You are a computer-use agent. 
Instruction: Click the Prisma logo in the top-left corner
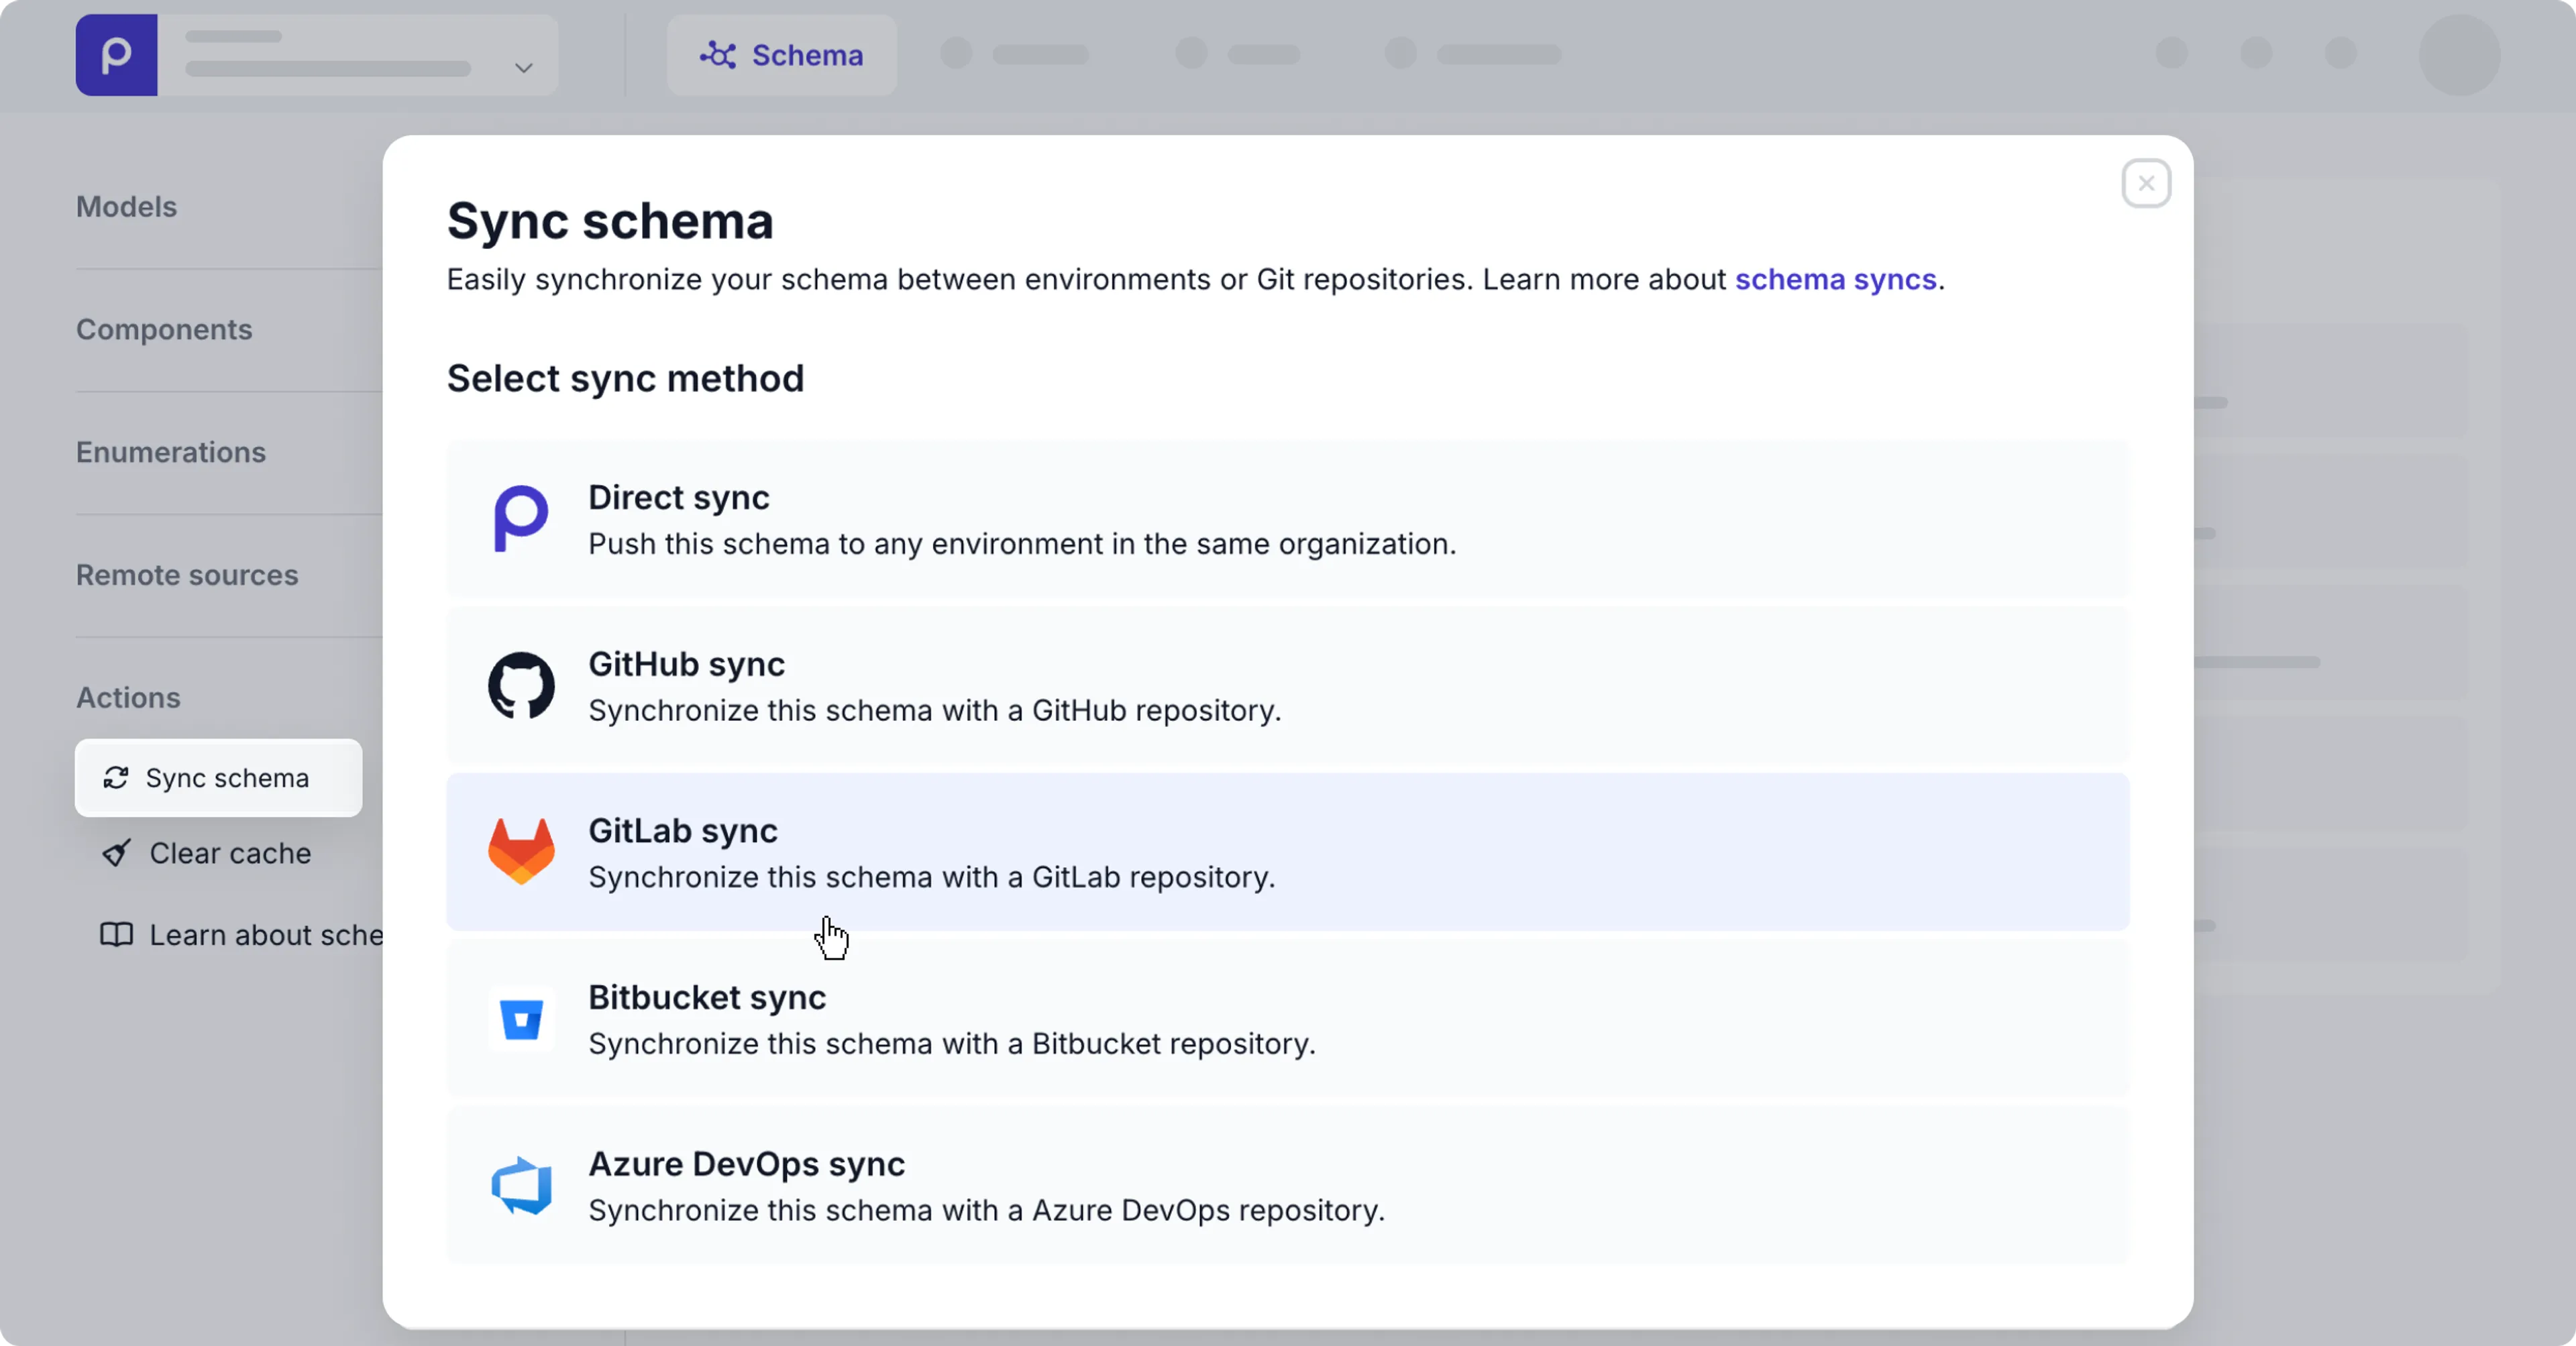coord(116,55)
